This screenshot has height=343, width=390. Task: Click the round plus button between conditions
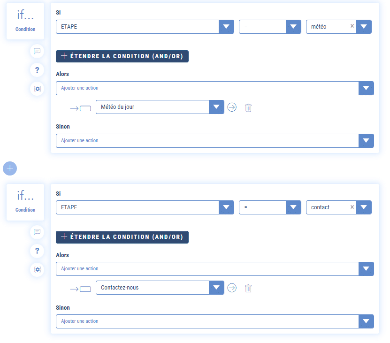tap(10, 168)
